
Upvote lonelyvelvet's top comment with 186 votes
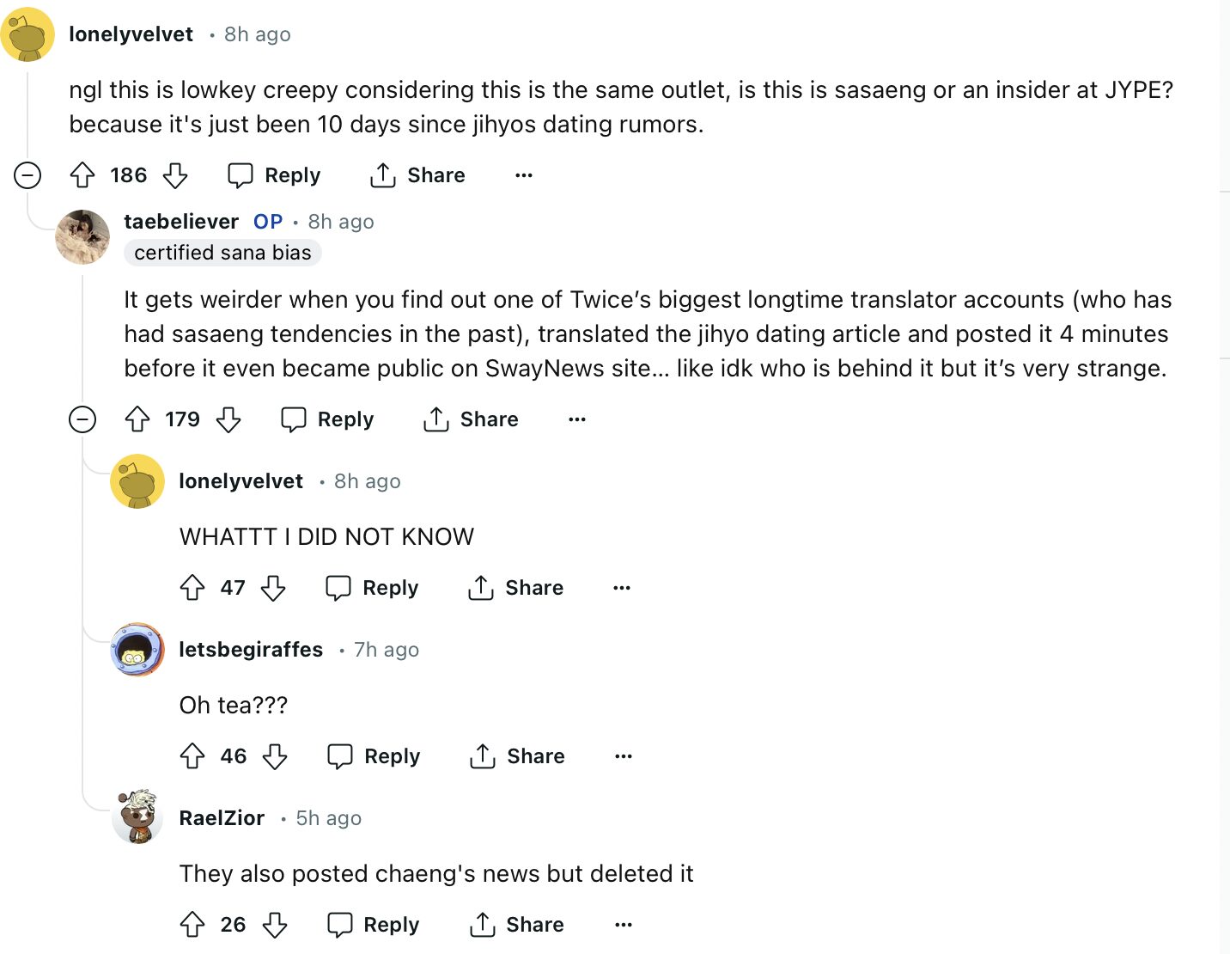coord(82,175)
